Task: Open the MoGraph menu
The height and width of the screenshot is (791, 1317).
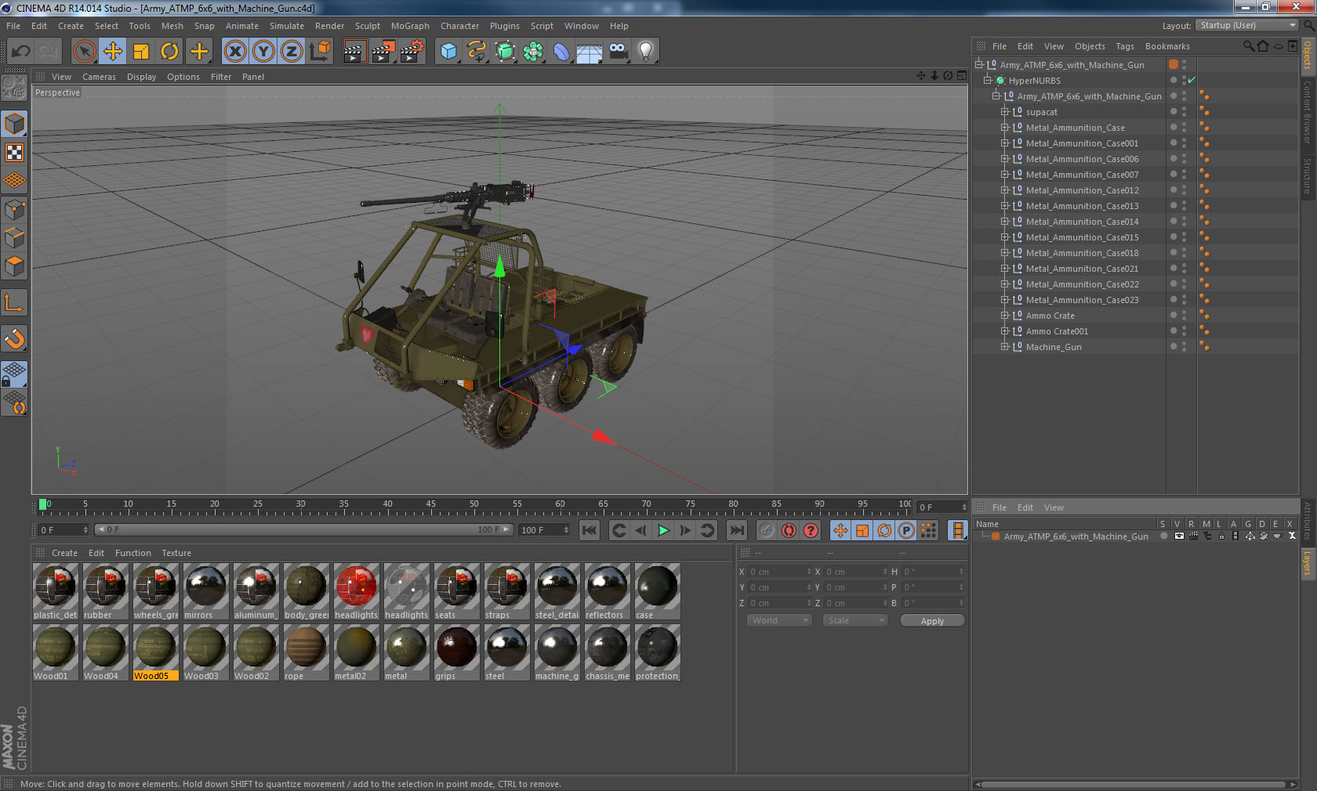Action: [410, 26]
